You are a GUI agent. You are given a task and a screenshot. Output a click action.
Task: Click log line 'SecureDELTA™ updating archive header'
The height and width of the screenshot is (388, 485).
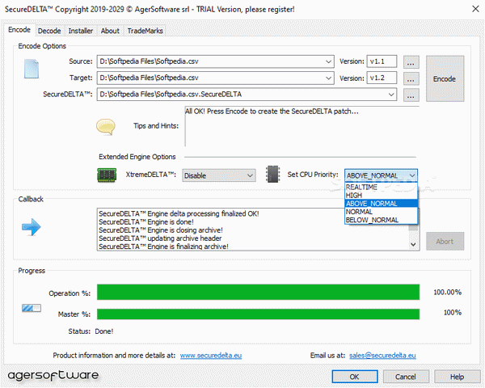[160, 238]
